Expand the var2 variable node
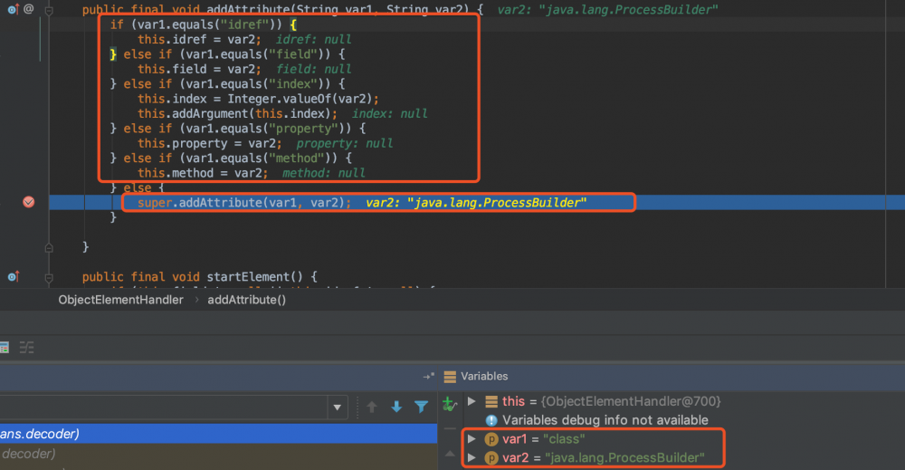 click(x=472, y=457)
